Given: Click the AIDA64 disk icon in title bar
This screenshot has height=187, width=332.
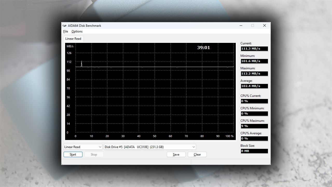Looking at the screenshot, I should coord(64,25).
